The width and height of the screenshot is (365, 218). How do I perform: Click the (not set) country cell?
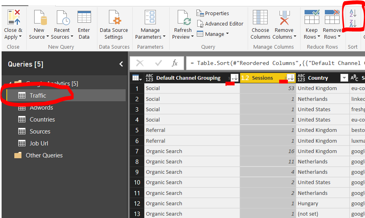click(x=322, y=214)
